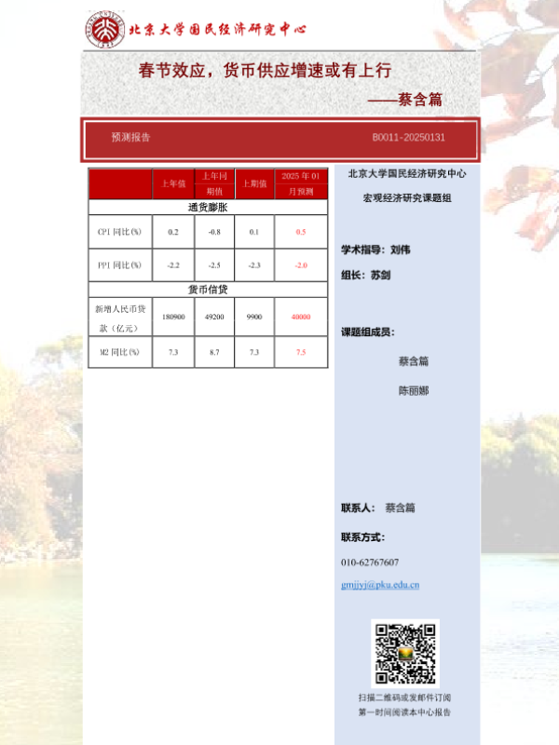Click the report title 春节效应 headline
The width and height of the screenshot is (559, 745).
point(265,71)
